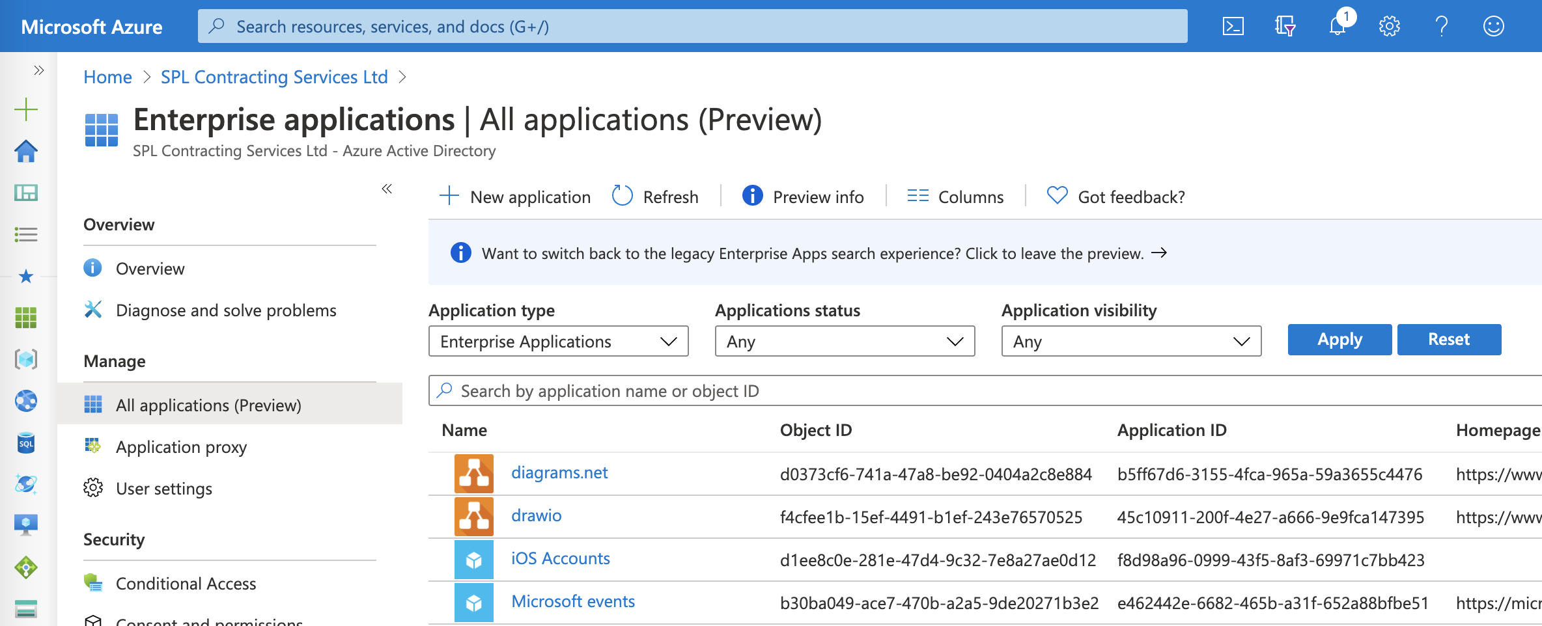Open Application visibility dropdown
Image resolution: width=1542 pixels, height=626 pixels.
[x=1132, y=341]
